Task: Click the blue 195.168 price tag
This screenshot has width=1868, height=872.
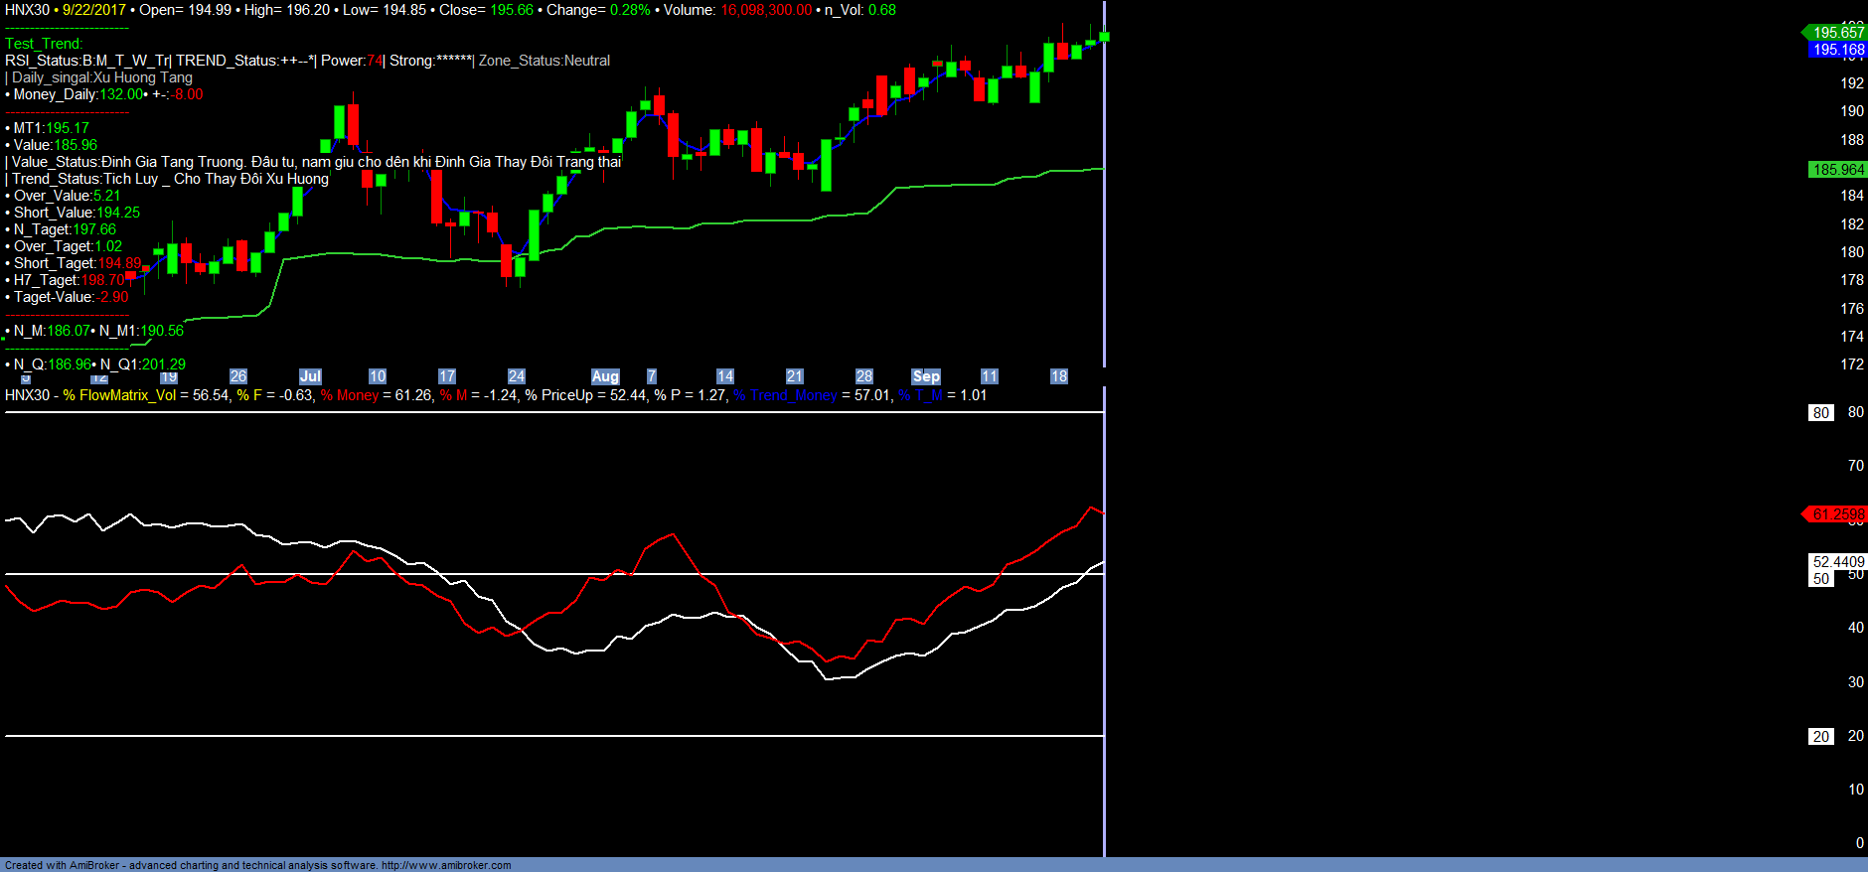Action: click(1837, 50)
